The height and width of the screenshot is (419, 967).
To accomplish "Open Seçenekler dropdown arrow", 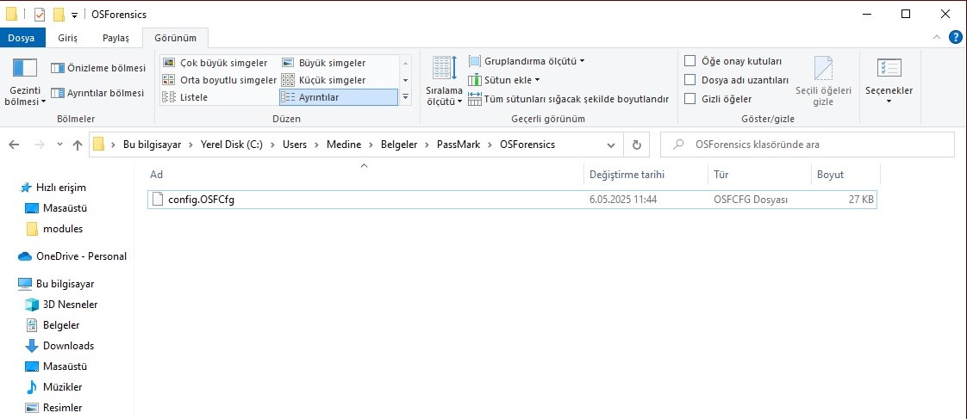I will pos(889,102).
